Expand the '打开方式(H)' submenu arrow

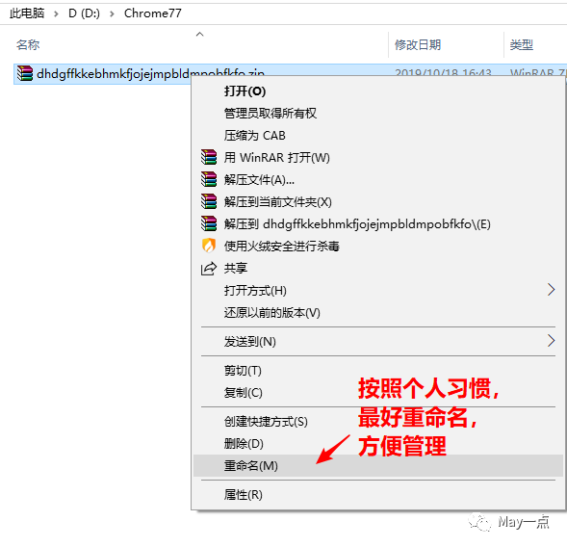pos(551,290)
